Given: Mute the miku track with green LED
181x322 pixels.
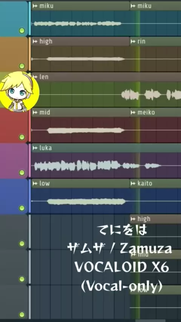Looking at the screenshot, I should [22, 31].
